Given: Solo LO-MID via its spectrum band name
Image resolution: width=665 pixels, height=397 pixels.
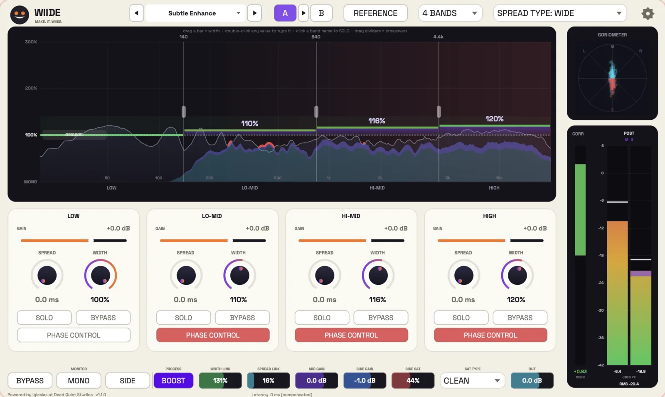Looking at the screenshot, I should point(250,188).
